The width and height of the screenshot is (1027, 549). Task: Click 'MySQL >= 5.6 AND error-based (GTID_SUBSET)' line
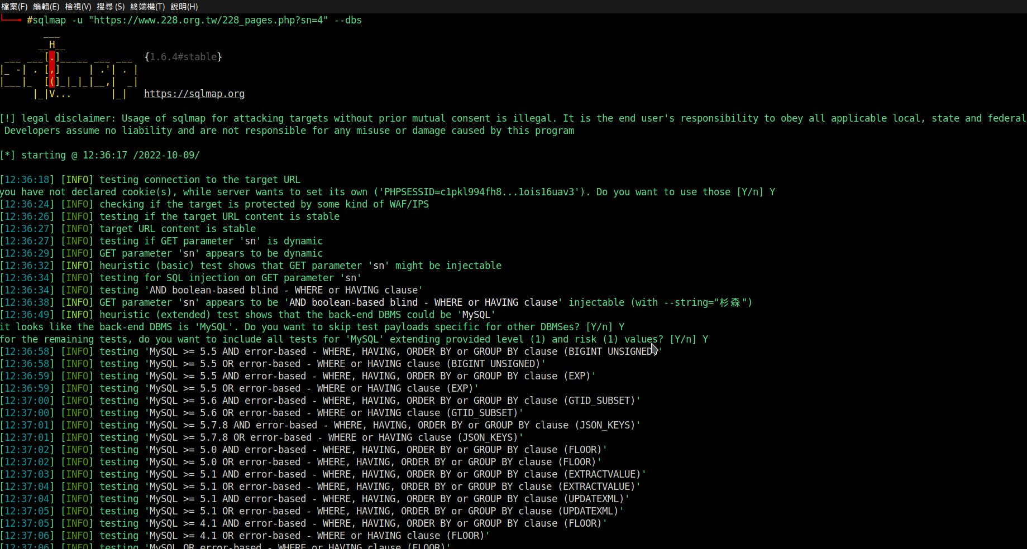pos(321,401)
